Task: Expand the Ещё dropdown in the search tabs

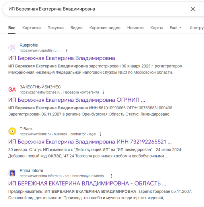Action: [175, 28]
